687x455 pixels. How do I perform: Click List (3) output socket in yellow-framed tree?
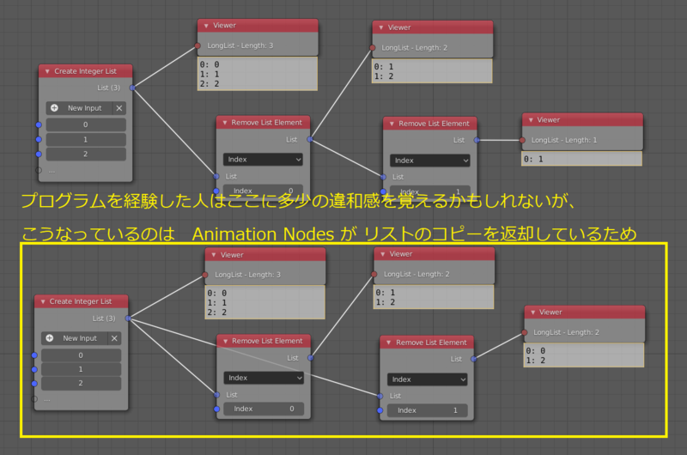coord(128,318)
